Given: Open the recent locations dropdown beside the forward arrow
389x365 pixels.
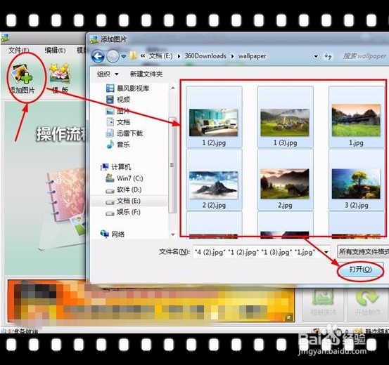Looking at the screenshot, I should point(124,56).
